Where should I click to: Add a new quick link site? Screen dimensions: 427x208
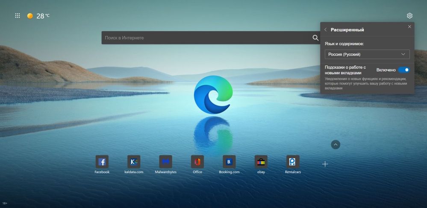pos(325,164)
